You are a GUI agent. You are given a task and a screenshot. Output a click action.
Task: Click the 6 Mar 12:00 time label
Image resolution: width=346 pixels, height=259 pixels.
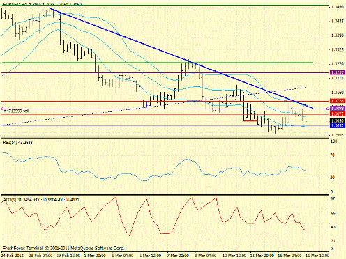click(x=150, y=256)
